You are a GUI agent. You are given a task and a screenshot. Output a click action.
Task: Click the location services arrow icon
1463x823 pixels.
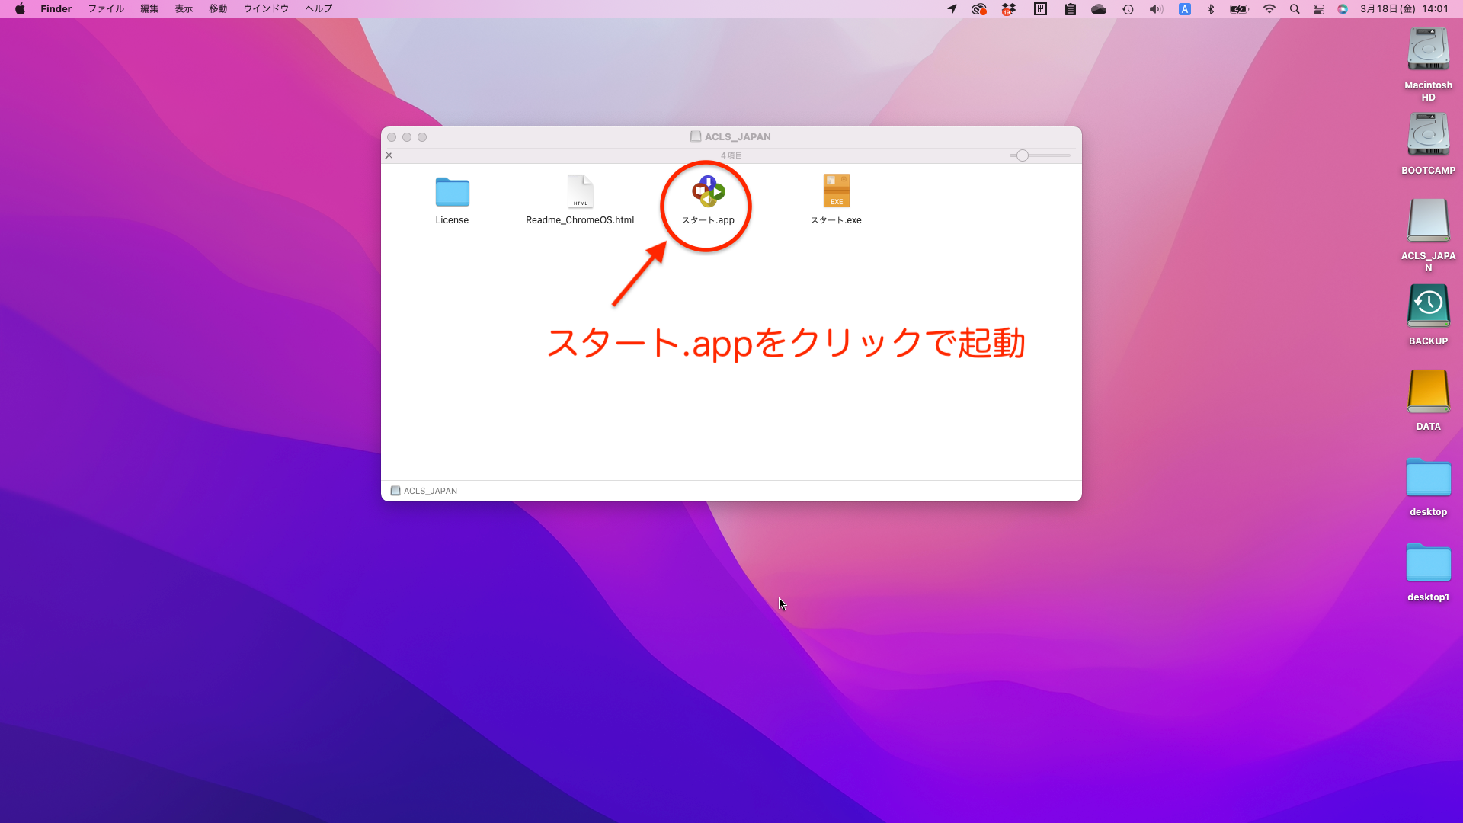pyautogui.click(x=952, y=9)
